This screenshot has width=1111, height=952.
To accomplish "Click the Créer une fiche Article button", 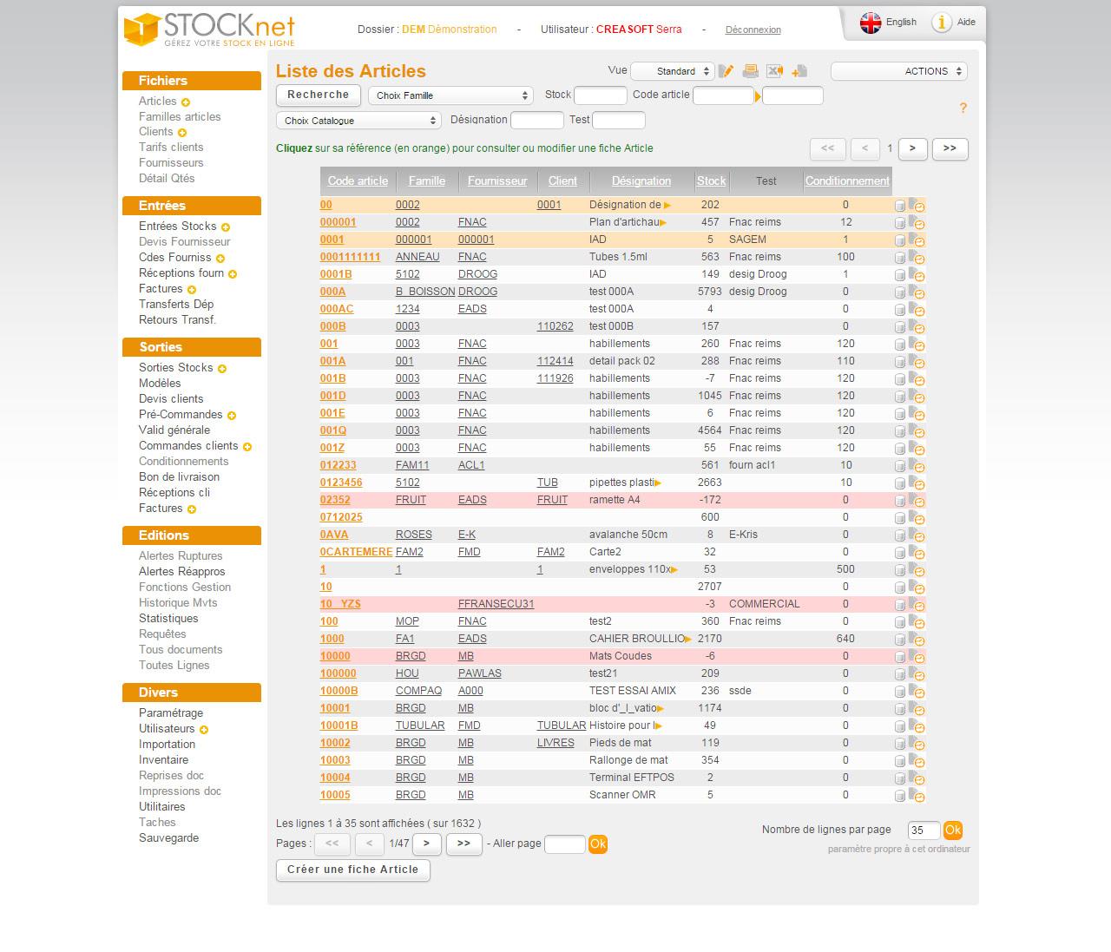I will click(x=352, y=870).
